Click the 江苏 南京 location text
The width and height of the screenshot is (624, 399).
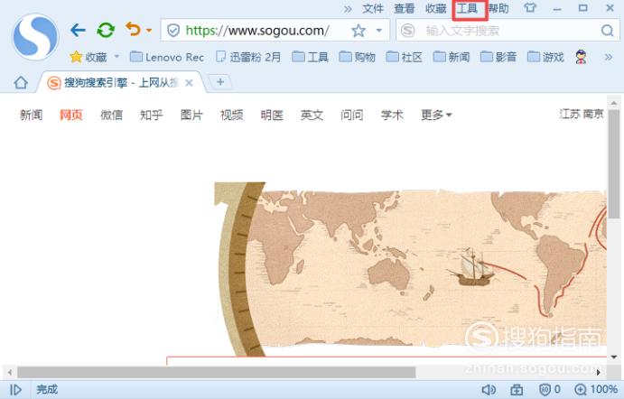[x=582, y=114]
